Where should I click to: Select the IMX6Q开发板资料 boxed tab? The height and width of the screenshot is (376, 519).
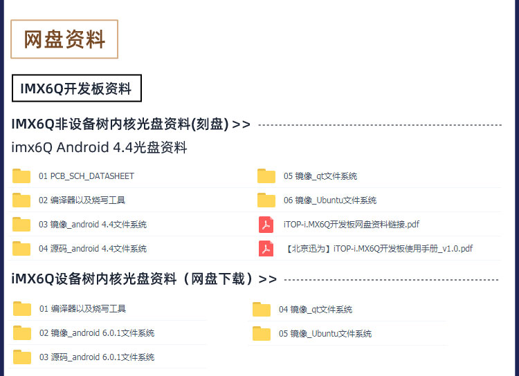[x=76, y=88]
